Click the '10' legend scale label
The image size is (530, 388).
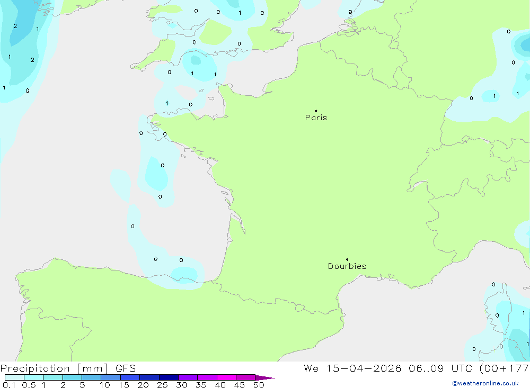105,385
